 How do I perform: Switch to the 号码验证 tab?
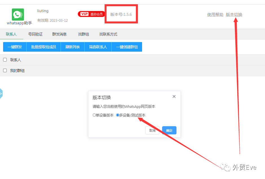35,34
